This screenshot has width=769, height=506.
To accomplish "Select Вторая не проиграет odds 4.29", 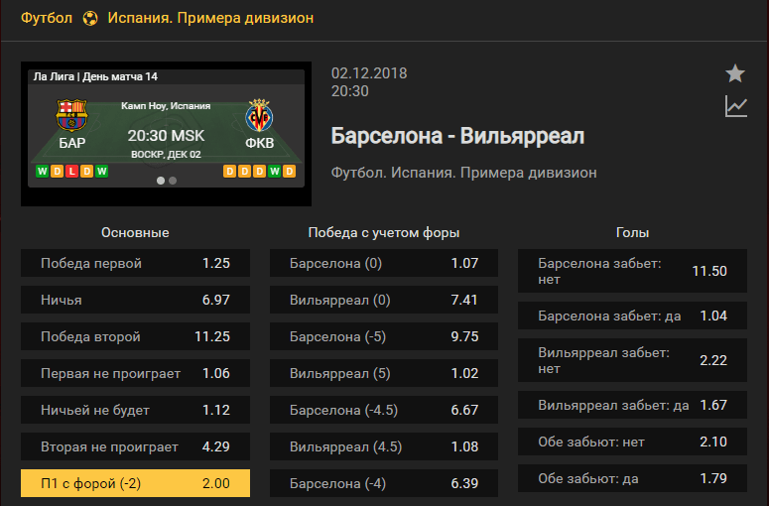I will click(x=135, y=447).
